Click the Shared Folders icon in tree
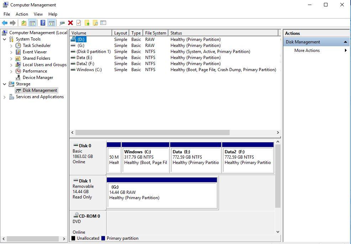351x244 pixels. pos(18,58)
